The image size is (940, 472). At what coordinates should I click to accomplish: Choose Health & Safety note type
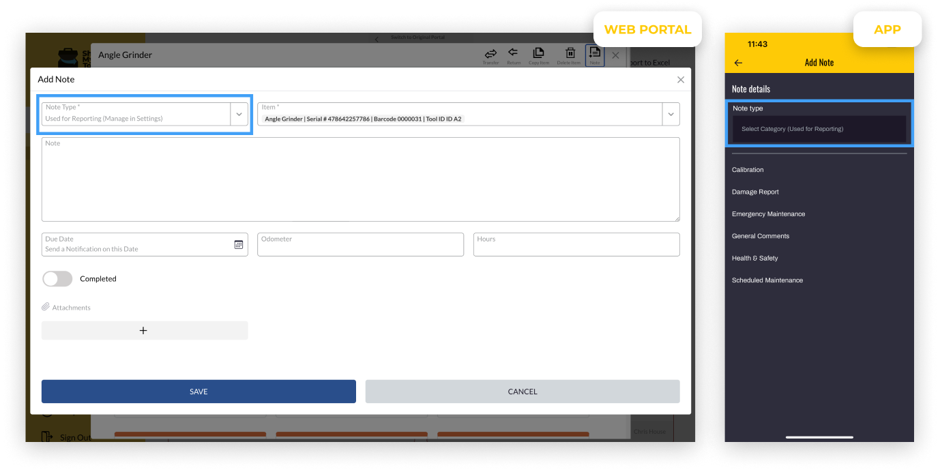click(754, 259)
